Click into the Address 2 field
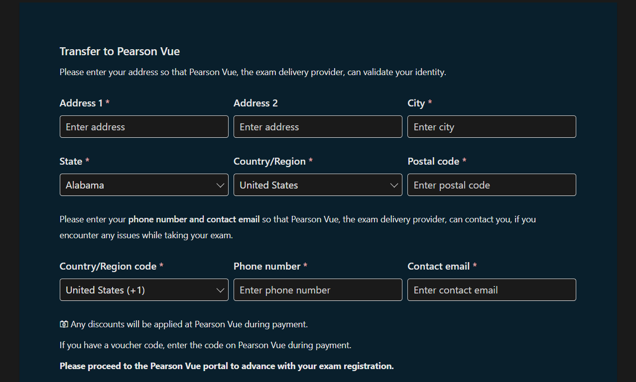Viewport: 636px width, 382px height. coord(318,127)
